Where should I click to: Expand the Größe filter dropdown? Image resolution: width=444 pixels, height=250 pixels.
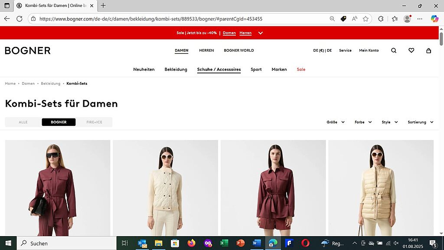click(x=336, y=122)
